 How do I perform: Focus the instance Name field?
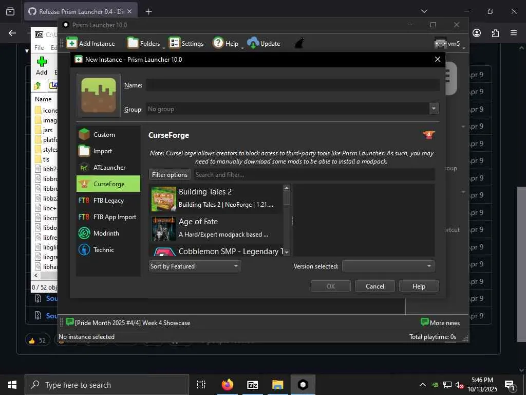pyautogui.click(x=292, y=85)
